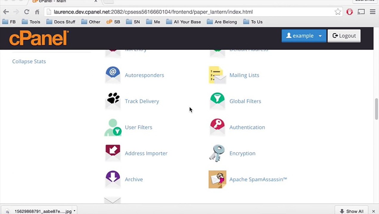Click Show All downloads button

coord(351,211)
